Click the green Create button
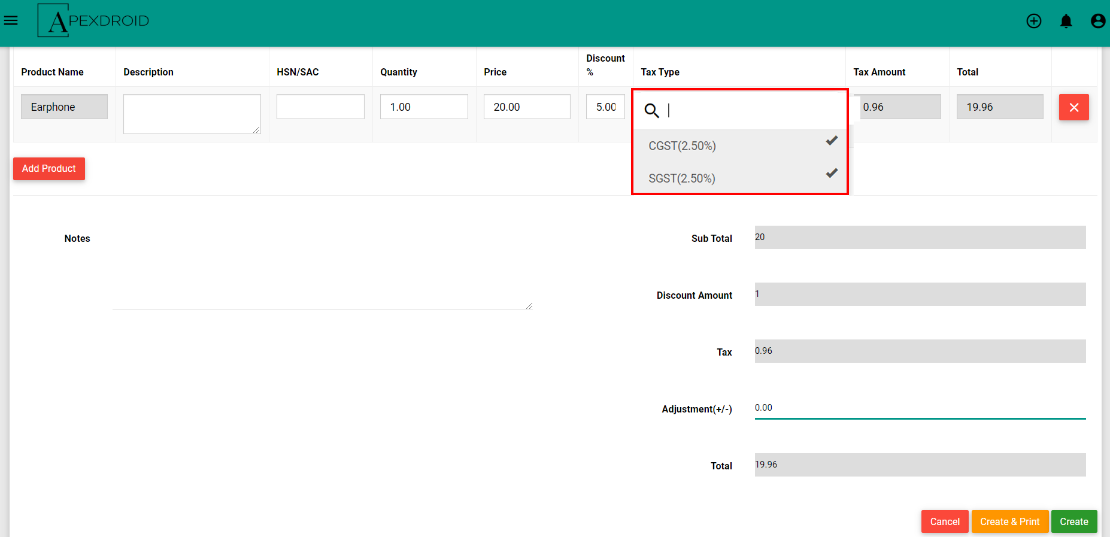 [1074, 521]
